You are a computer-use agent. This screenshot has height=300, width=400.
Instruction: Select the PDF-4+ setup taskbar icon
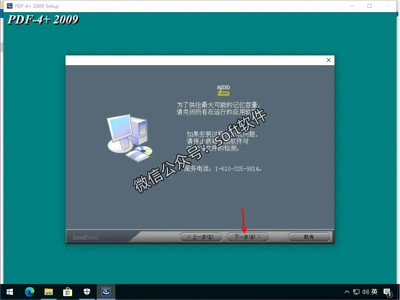106,292
